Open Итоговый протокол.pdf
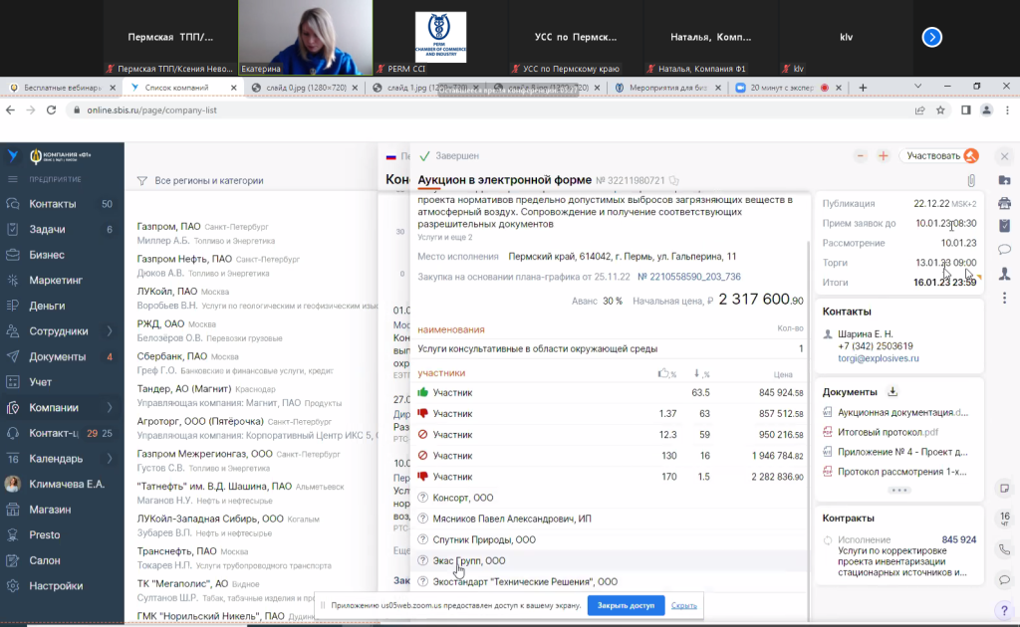The image size is (1020, 627). click(888, 432)
